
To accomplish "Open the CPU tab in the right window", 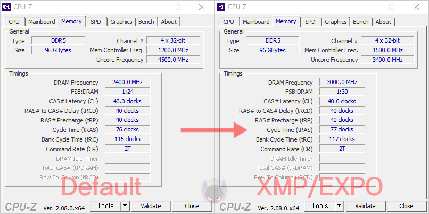I will 228,22.
